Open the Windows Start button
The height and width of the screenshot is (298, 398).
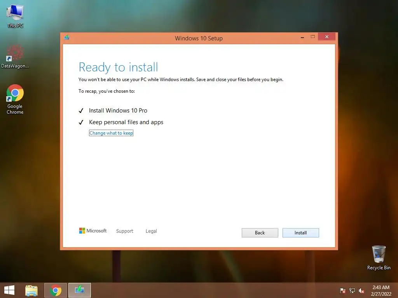click(9, 290)
